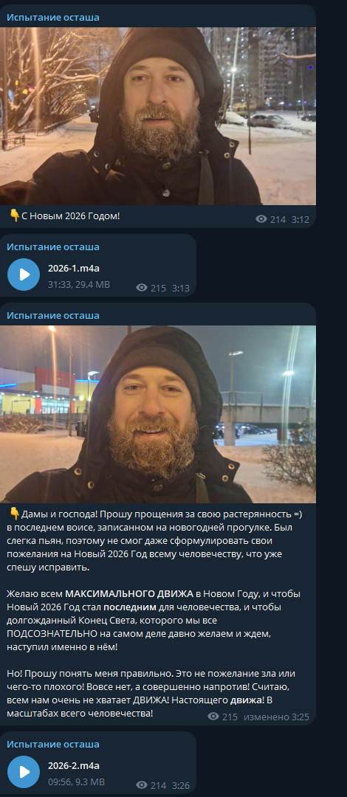The height and width of the screenshot is (797, 347).
Task: Click the pointing-down emoji before 'С Новым 2026 Годом!'
Action: (15, 215)
